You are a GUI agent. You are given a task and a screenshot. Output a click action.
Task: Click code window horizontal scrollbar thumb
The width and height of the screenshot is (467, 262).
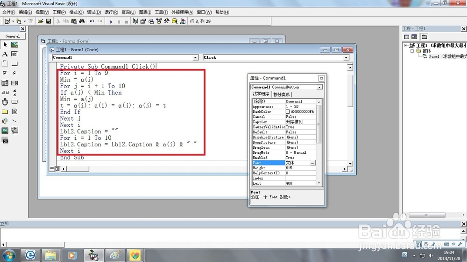(x=78, y=169)
